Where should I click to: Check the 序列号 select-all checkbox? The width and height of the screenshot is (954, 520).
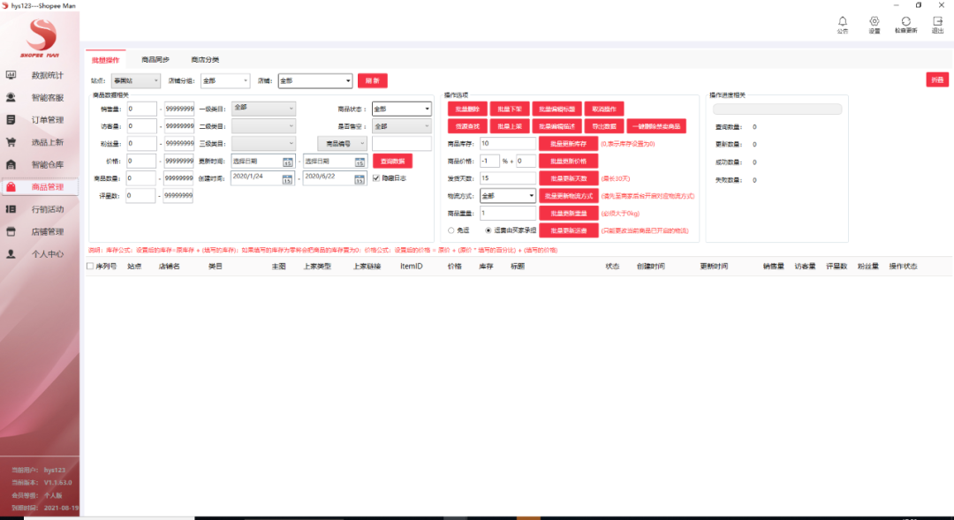[90, 266]
